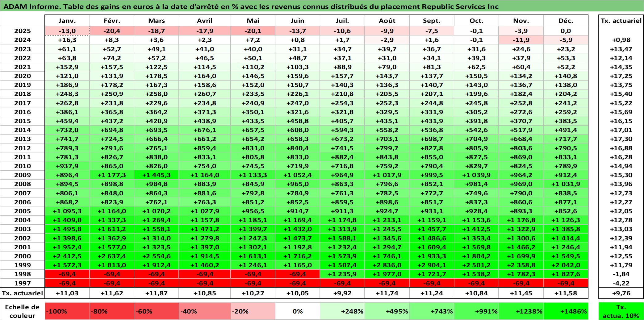Click the 1998 row label
644x320 pixels.
pos(23,274)
